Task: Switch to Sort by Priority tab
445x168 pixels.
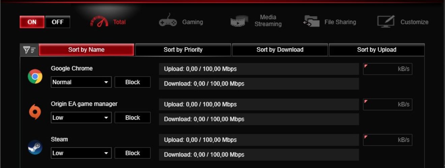Action: [x=183, y=50]
